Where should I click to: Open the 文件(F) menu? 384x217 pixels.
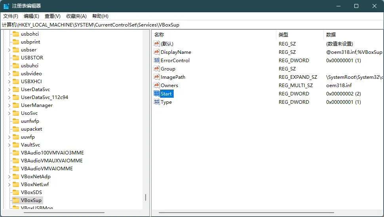click(11, 16)
